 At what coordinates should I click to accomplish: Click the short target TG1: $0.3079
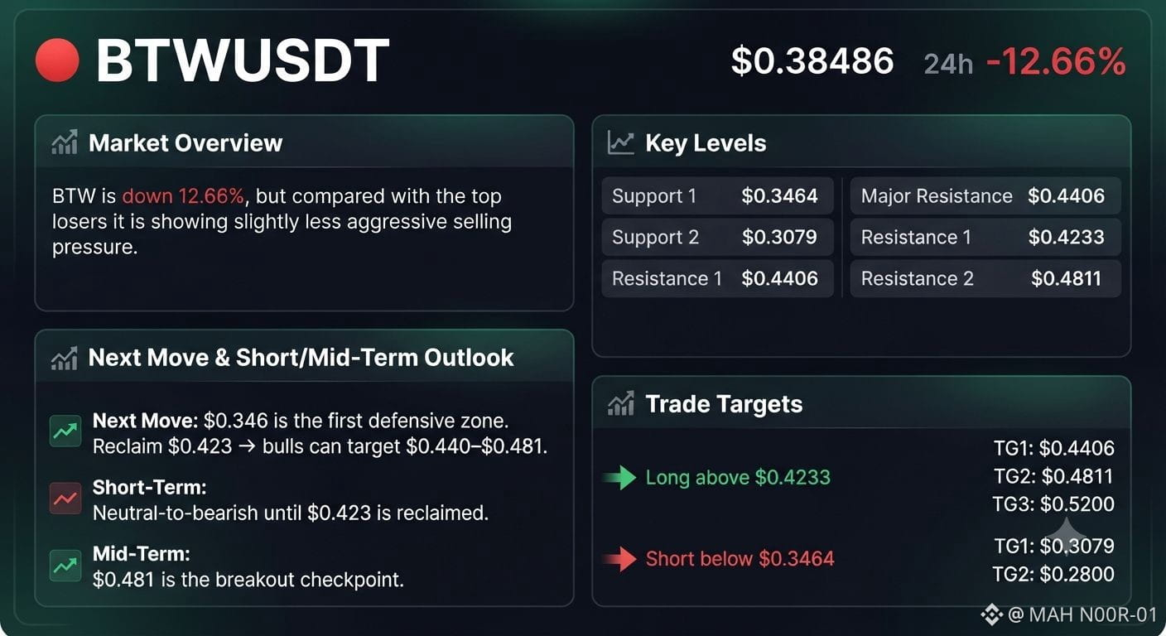1053,546
